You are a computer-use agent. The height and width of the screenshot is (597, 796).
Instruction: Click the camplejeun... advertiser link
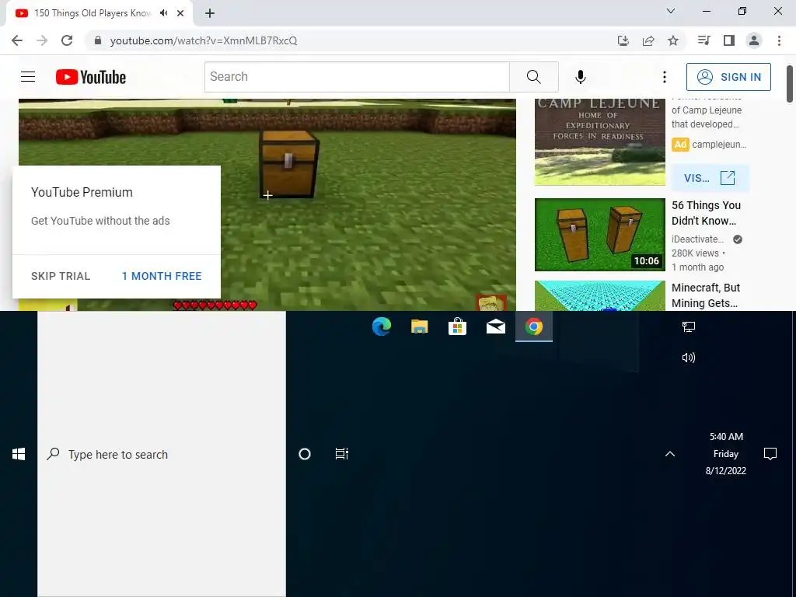[x=719, y=145]
